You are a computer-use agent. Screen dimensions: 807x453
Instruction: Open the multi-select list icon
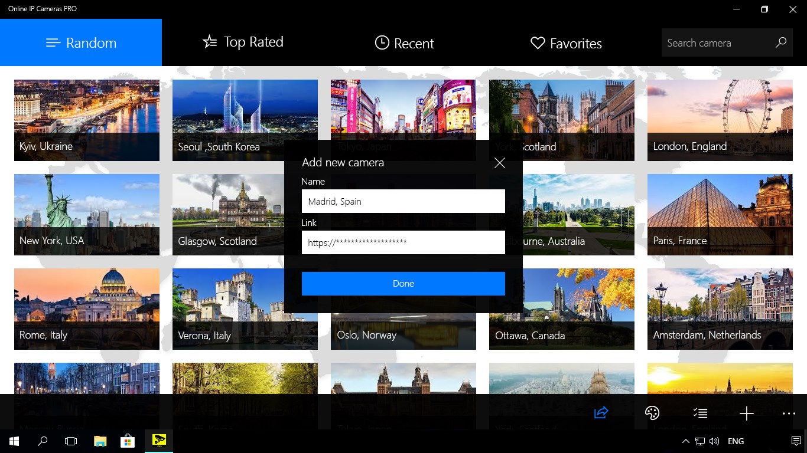(700, 413)
